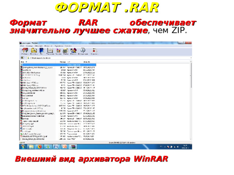Image resolution: width=234 pixels, height=175 pixels.
Task: Sort files by the Размер column header
Action: [x=61, y=62]
